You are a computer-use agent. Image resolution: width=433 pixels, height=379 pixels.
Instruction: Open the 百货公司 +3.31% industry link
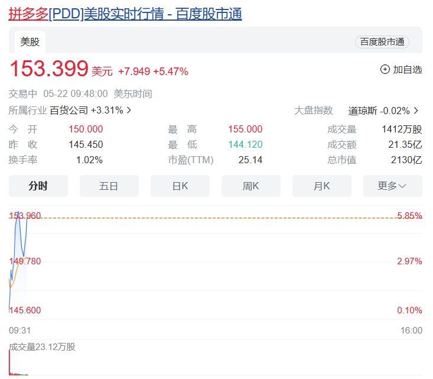click(x=86, y=111)
